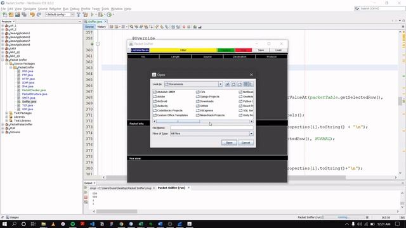
Task: Click the File Name input field
Action: tap(211, 128)
